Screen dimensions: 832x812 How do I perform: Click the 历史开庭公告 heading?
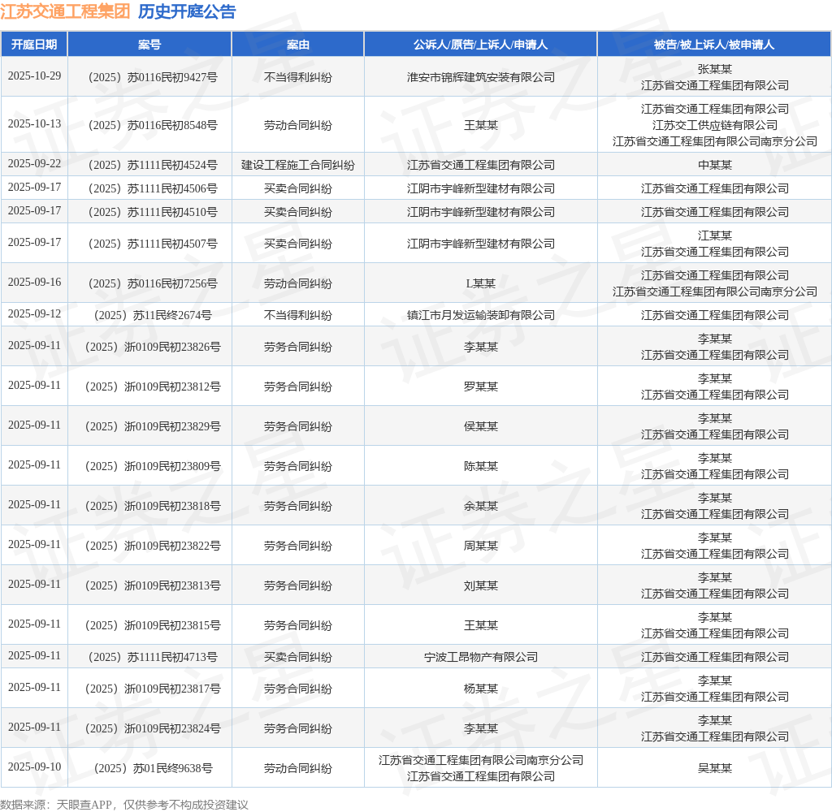[x=187, y=11]
